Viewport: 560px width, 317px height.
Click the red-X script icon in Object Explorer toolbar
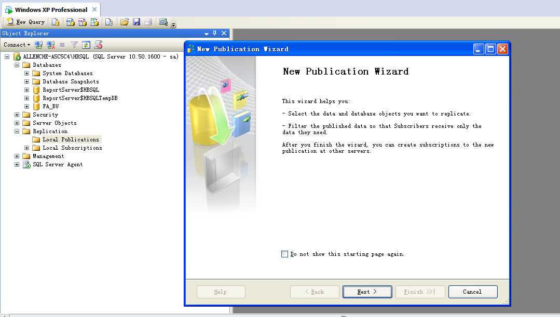[98, 45]
